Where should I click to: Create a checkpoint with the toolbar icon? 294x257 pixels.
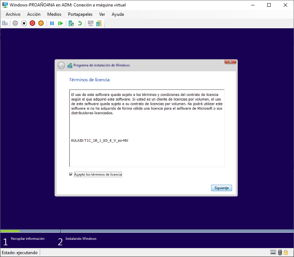point(71,23)
